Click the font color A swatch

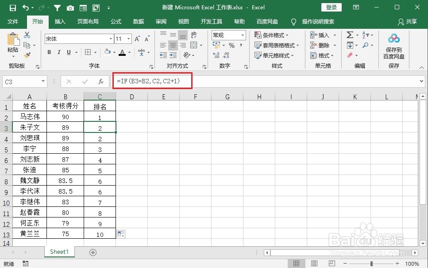click(x=122, y=52)
